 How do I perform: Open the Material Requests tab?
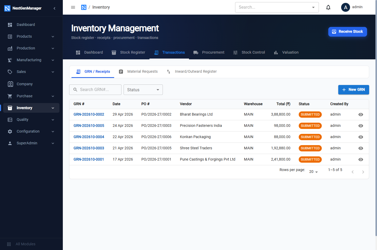coord(138,72)
